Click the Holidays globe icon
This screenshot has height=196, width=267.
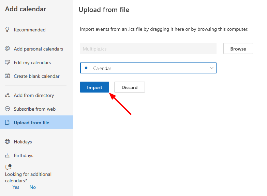[x=7, y=142]
